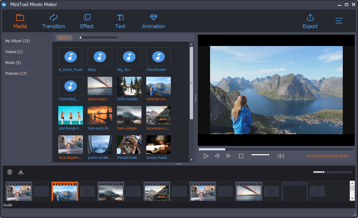The width and height of the screenshot is (358, 218).
Task: Open the hamburger menu in the top-right corner
Action: (339, 21)
